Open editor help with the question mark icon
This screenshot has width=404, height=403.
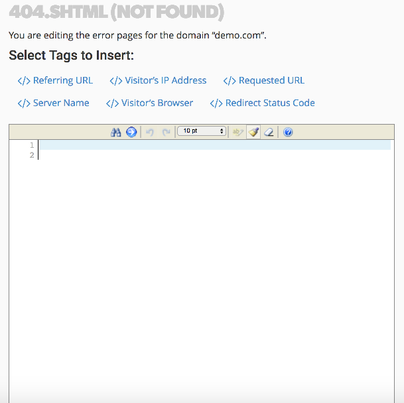288,132
